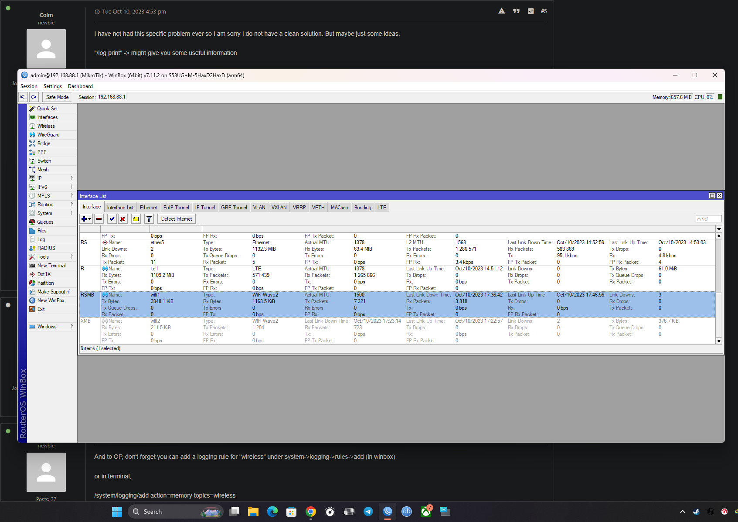Select the wifi1 interface row
Screen dimensions: 738x522
[397, 304]
